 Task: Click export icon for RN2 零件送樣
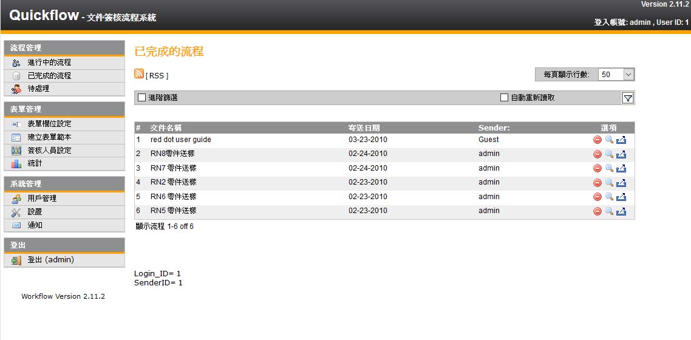pos(621,183)
